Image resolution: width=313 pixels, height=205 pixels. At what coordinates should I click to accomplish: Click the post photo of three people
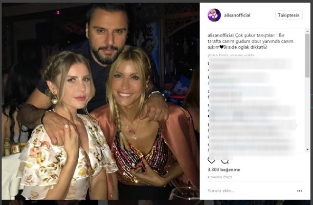point(100,102)
